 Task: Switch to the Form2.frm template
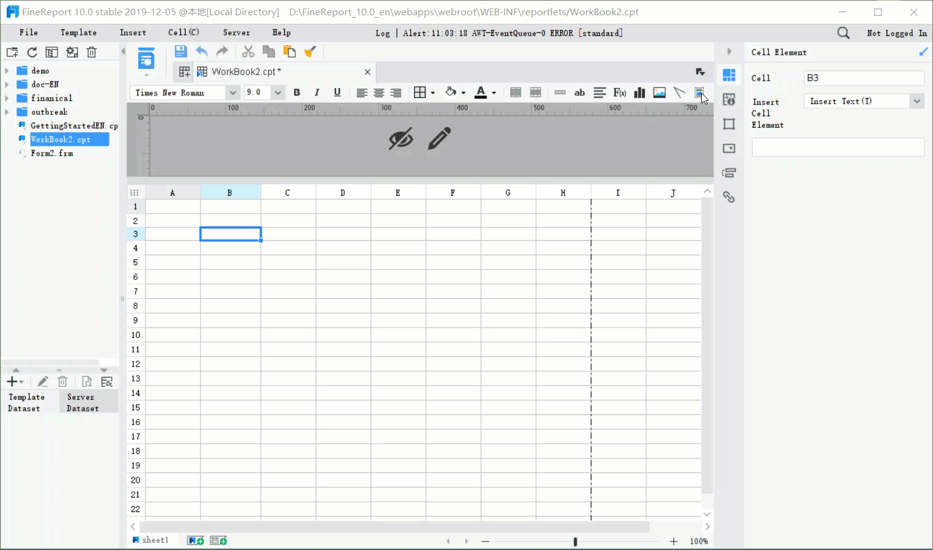pos(51,153)
